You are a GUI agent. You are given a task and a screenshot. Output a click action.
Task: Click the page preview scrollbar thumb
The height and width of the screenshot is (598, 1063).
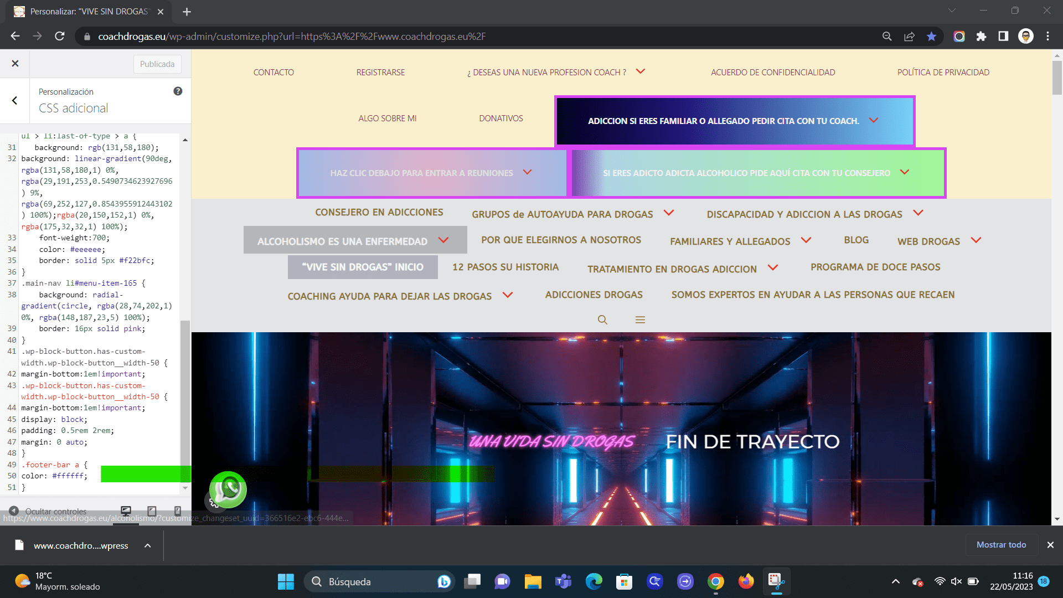1057,78
